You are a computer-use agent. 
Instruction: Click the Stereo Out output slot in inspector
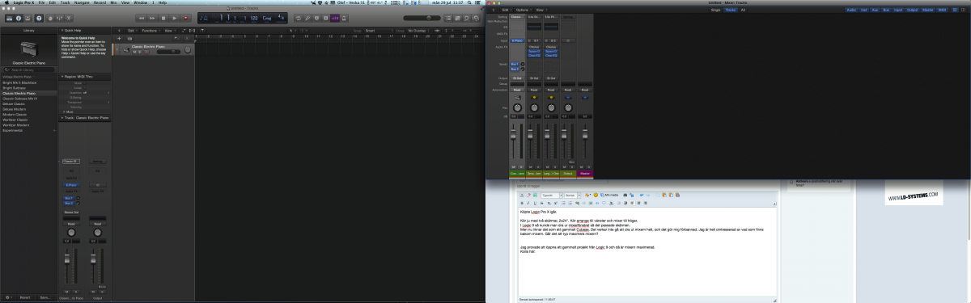click(70, 213)
